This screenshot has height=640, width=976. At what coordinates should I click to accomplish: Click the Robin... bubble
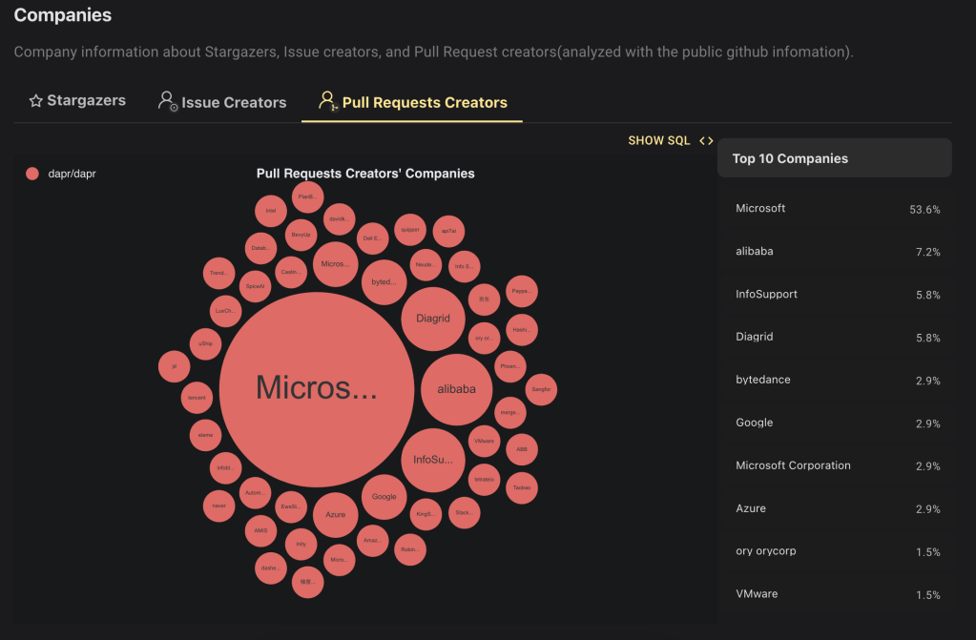click(x=410, y=549)
